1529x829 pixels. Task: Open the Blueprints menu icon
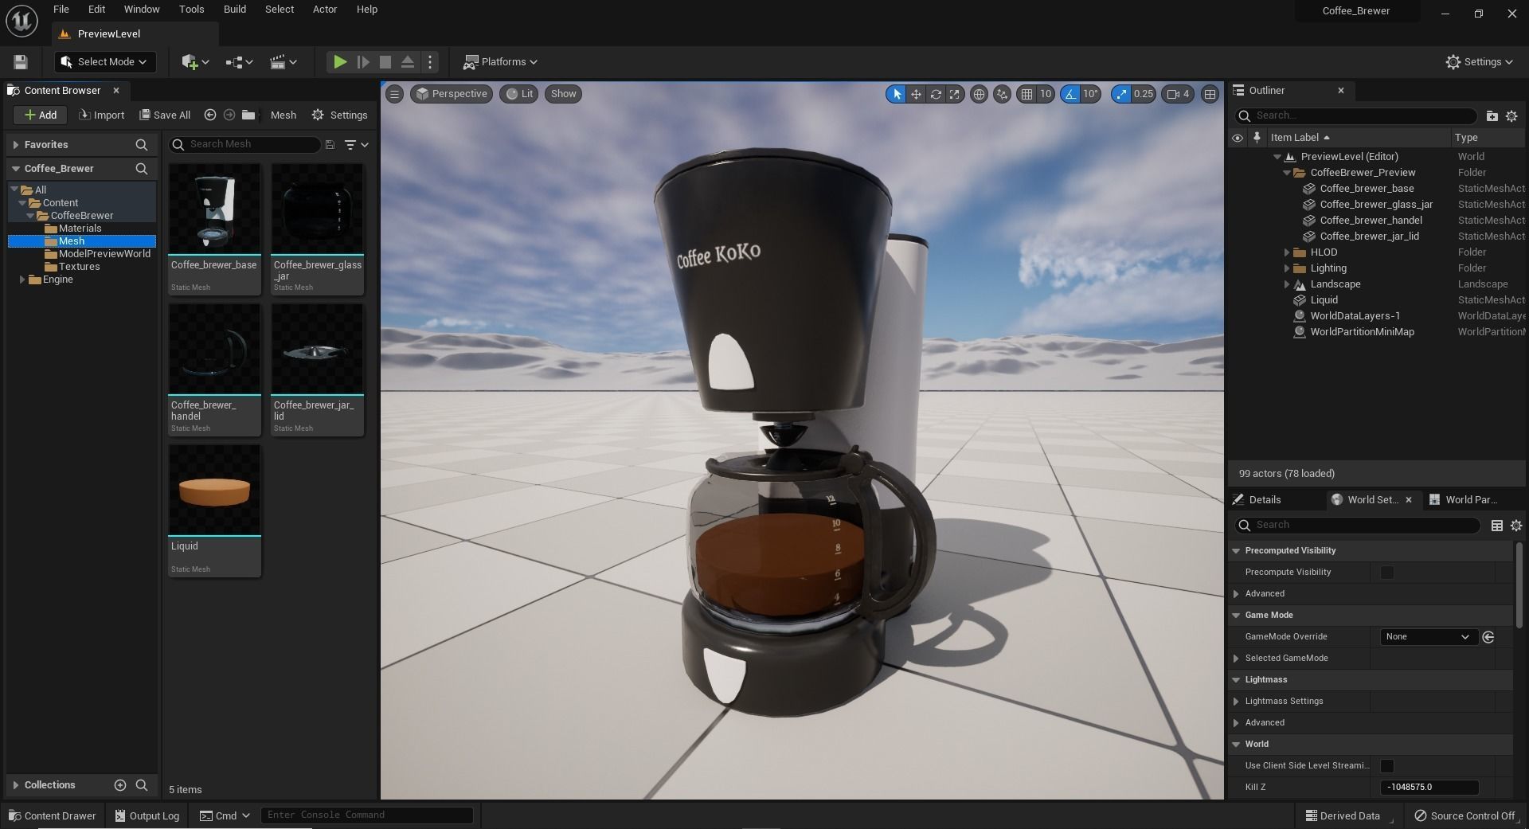[x=239, y=62]
